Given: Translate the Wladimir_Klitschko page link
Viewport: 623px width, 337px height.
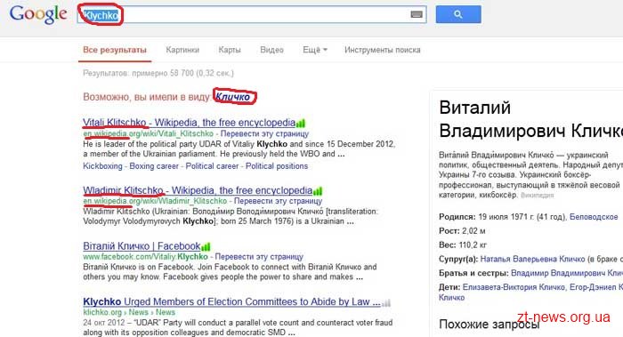Looking at the screenshot, I should tap(278, 201).
